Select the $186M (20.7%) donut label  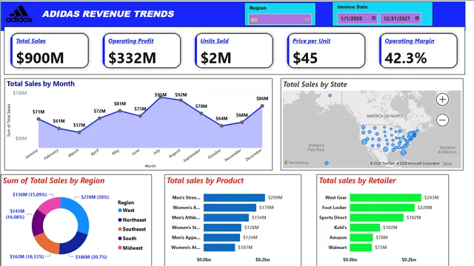coord(91,257)
